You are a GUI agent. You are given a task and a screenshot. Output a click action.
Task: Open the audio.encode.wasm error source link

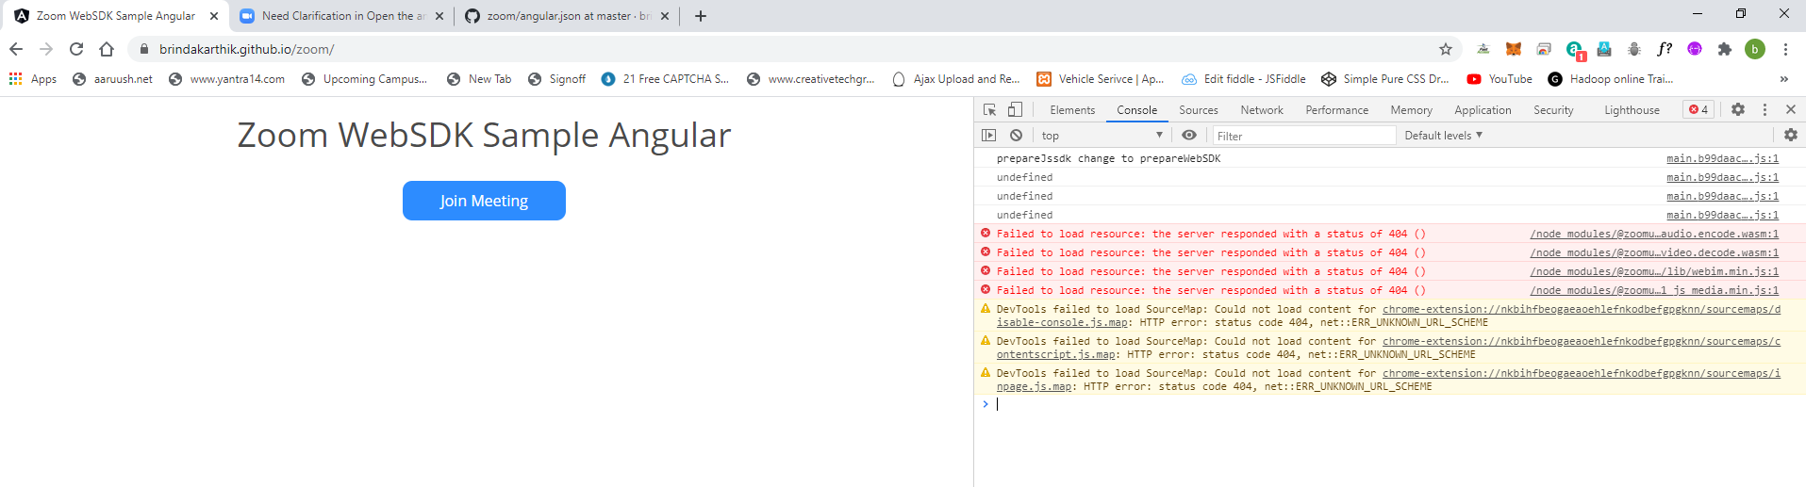point(1654,234)
